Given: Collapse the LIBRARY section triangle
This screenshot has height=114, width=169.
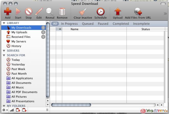Looking at the screenshot, I should point(4,23).
